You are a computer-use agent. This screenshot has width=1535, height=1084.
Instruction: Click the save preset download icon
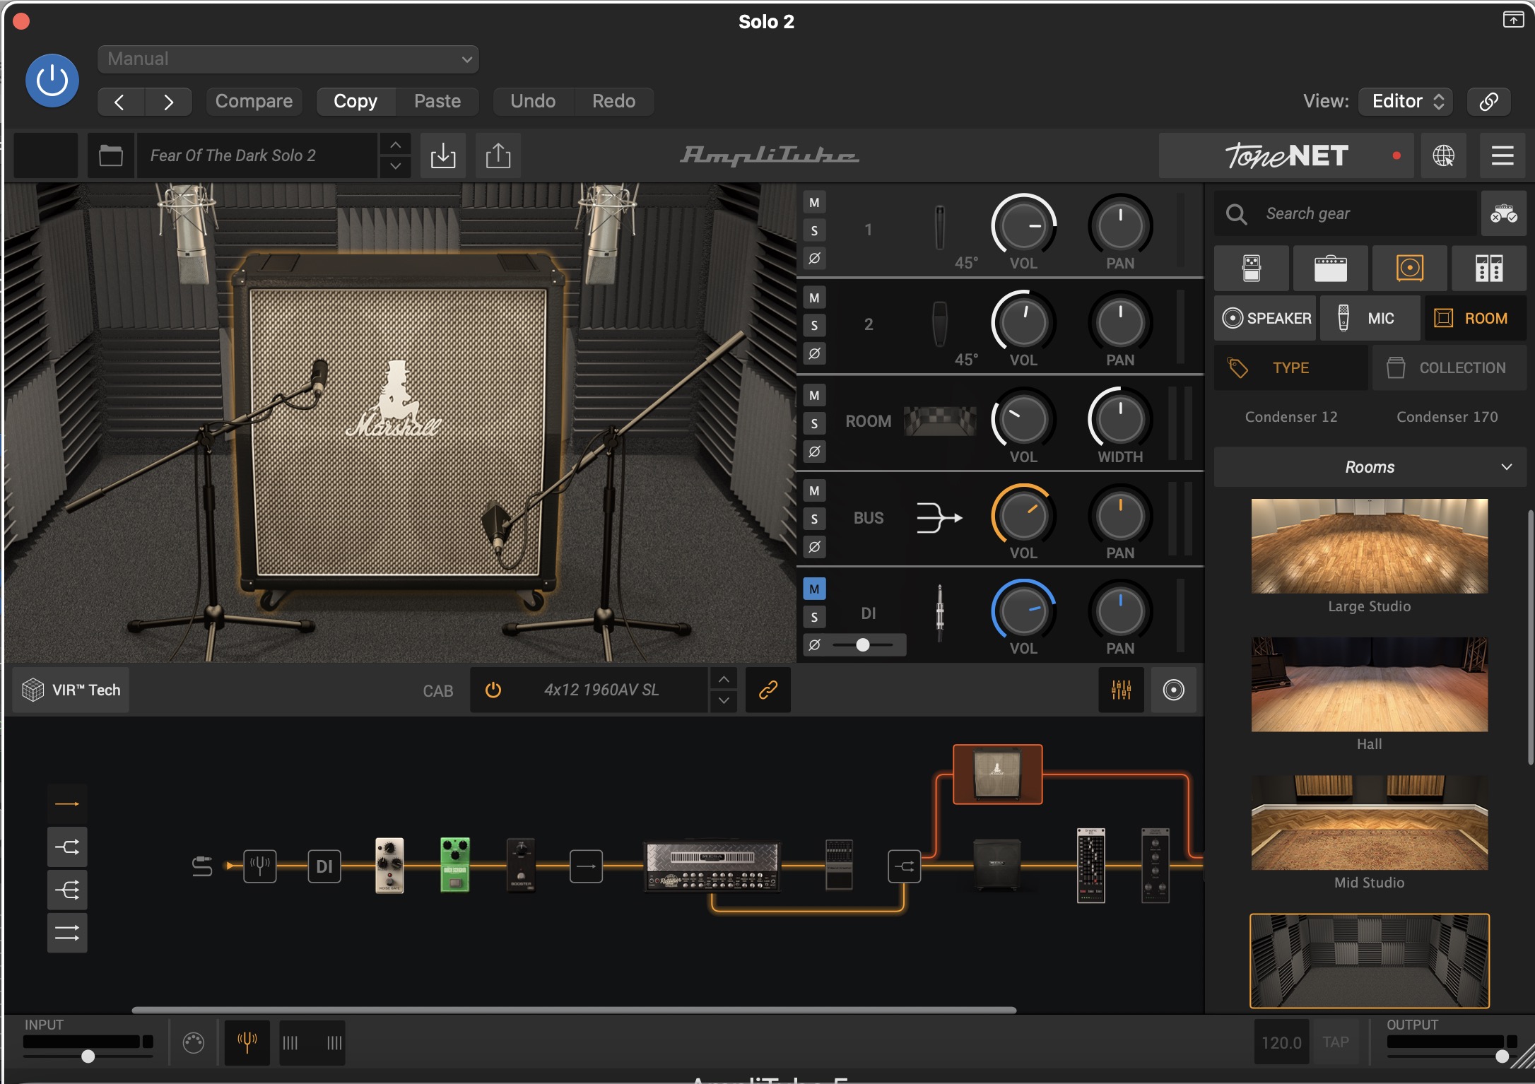point(443,155)
